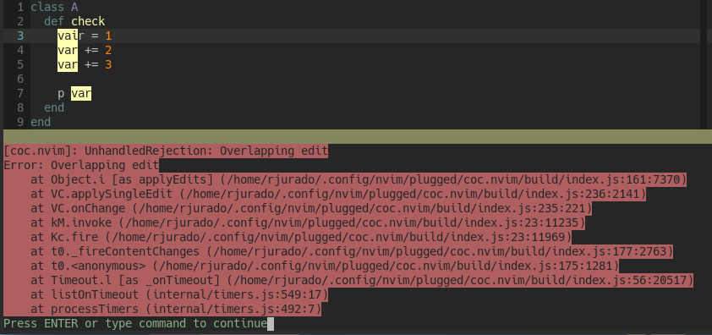The height and width of the screenshot is (335, 712).
Task: Click the 'Error: Overlapping edit' line
Action: (x=81, y=166)
